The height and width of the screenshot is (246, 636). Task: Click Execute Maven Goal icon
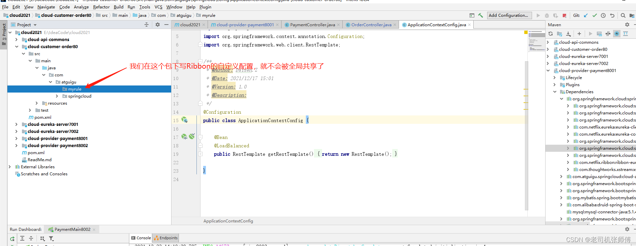(599, 34)
